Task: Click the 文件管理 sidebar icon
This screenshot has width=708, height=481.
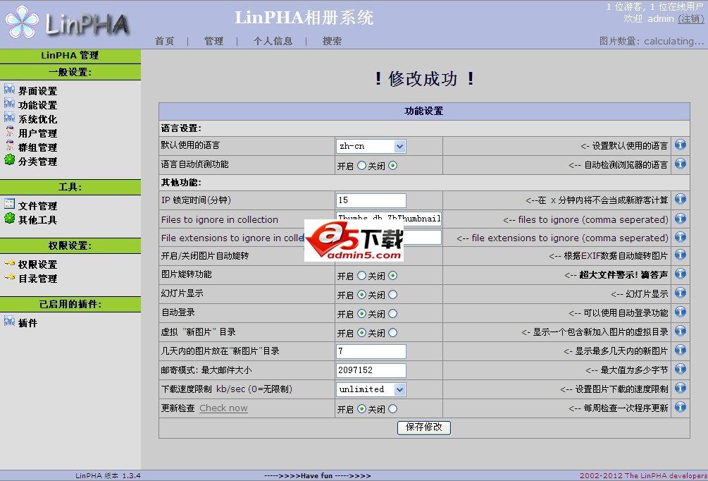Action: 9,204
